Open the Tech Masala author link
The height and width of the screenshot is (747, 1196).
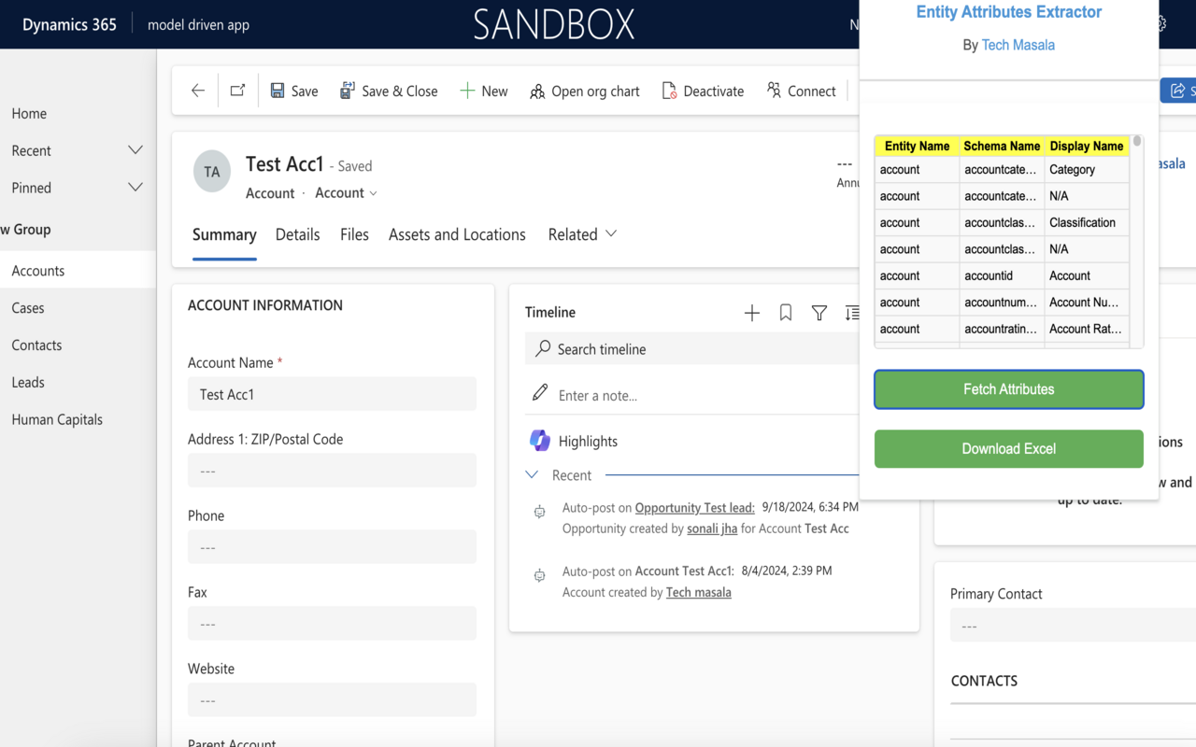[1018, 45]
